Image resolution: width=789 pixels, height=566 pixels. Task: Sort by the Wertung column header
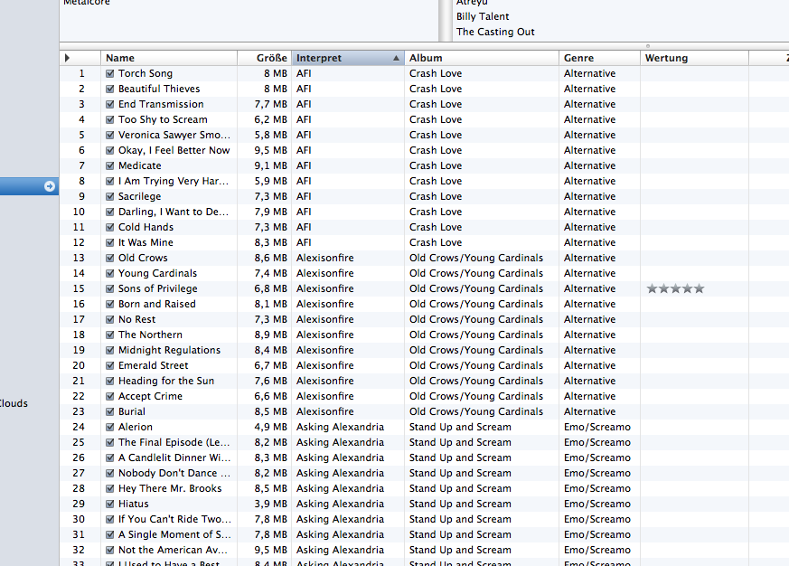pos(694,58)
